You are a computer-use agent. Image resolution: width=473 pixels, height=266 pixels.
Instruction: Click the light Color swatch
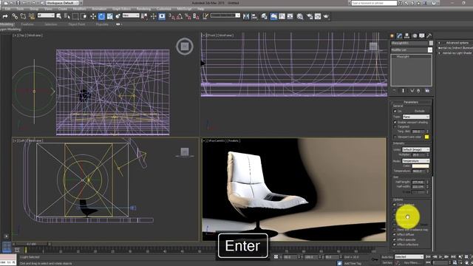421,166
